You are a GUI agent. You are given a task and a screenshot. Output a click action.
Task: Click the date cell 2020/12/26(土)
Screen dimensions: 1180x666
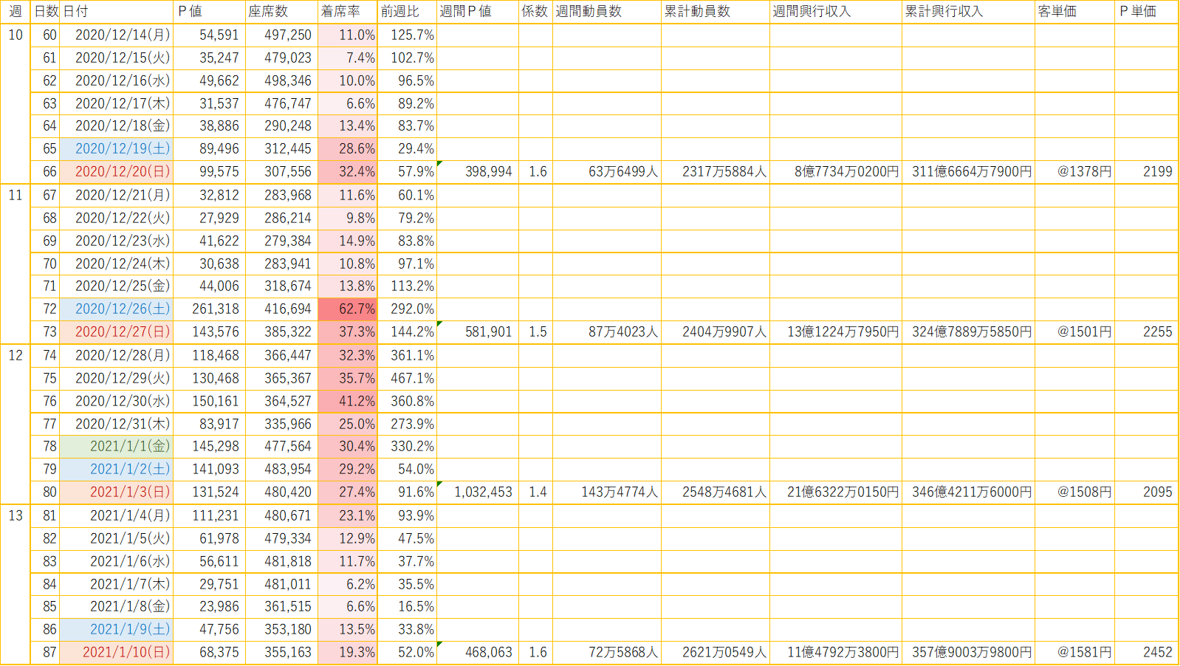click(116, 309)
